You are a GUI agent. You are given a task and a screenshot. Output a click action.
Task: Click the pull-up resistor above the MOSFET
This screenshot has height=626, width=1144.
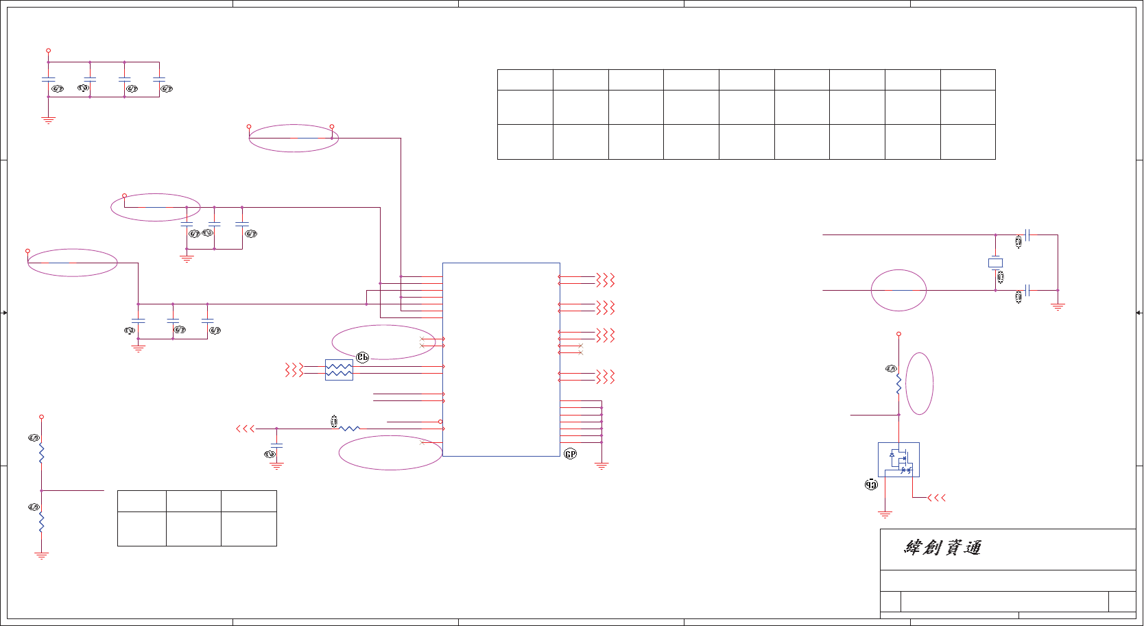tap(898, 384)
